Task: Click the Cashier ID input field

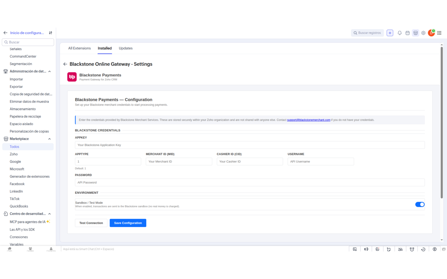Action: (250, 161)
